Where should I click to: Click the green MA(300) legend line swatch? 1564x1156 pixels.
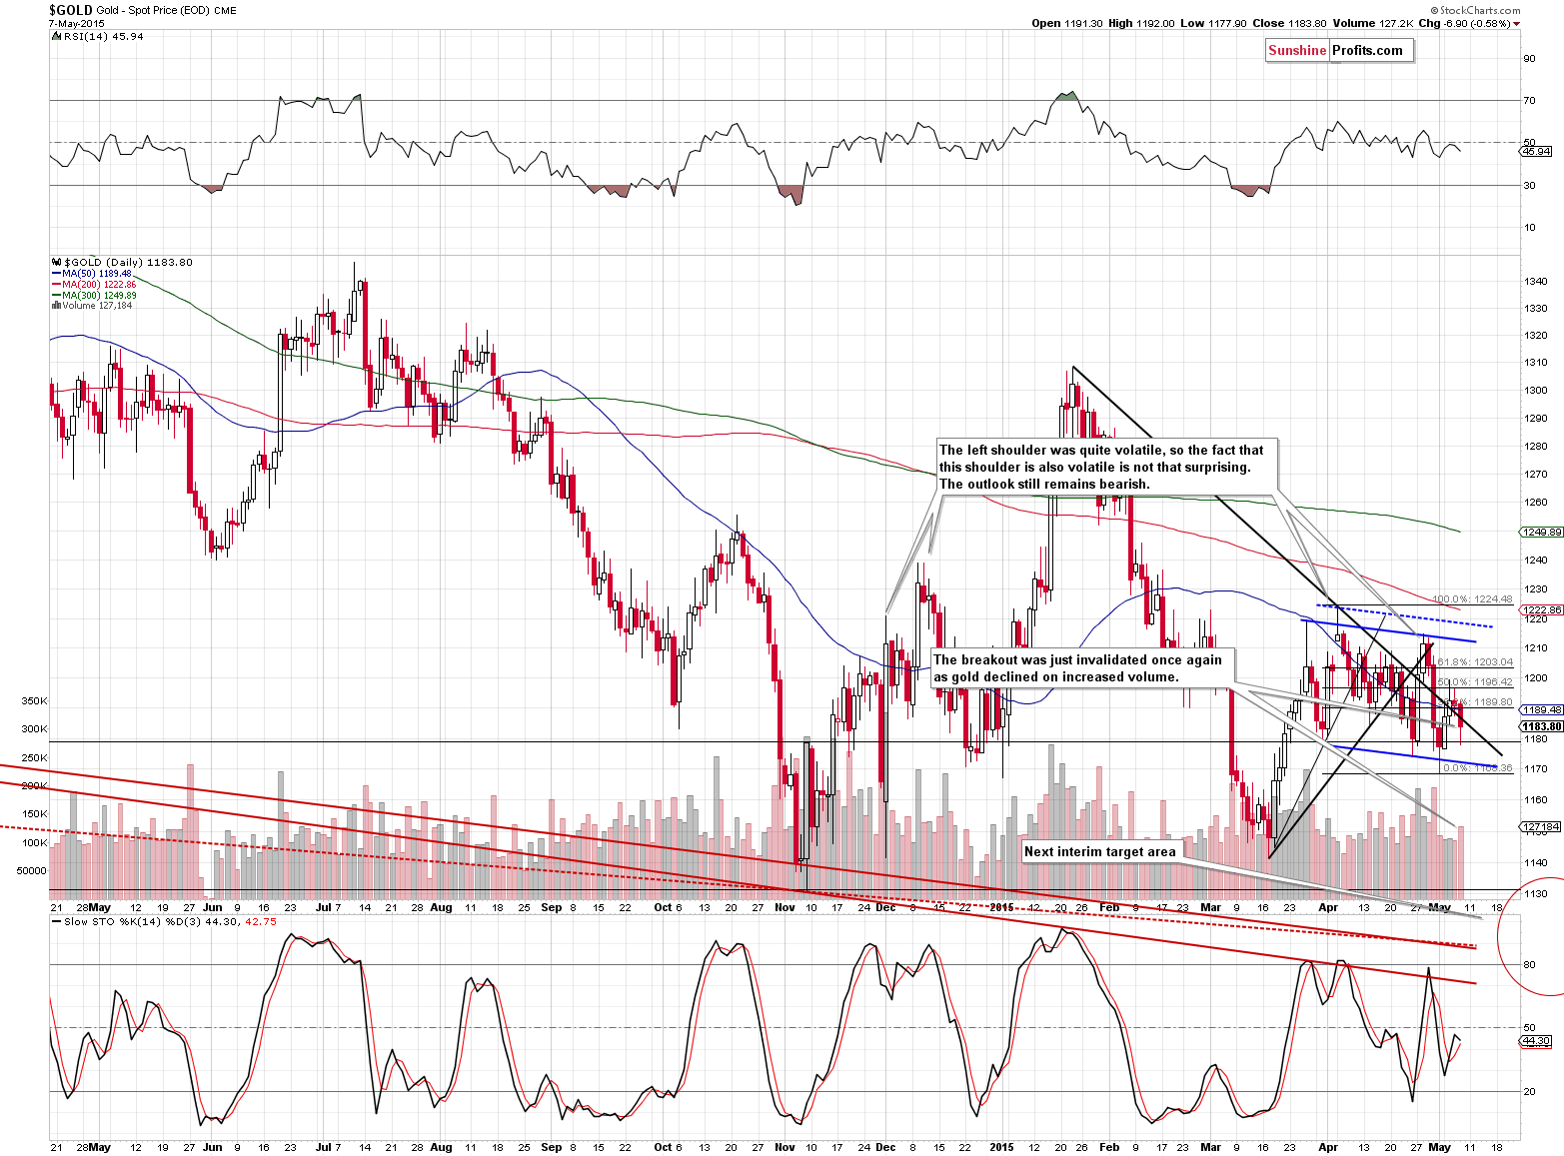[56, 296]
